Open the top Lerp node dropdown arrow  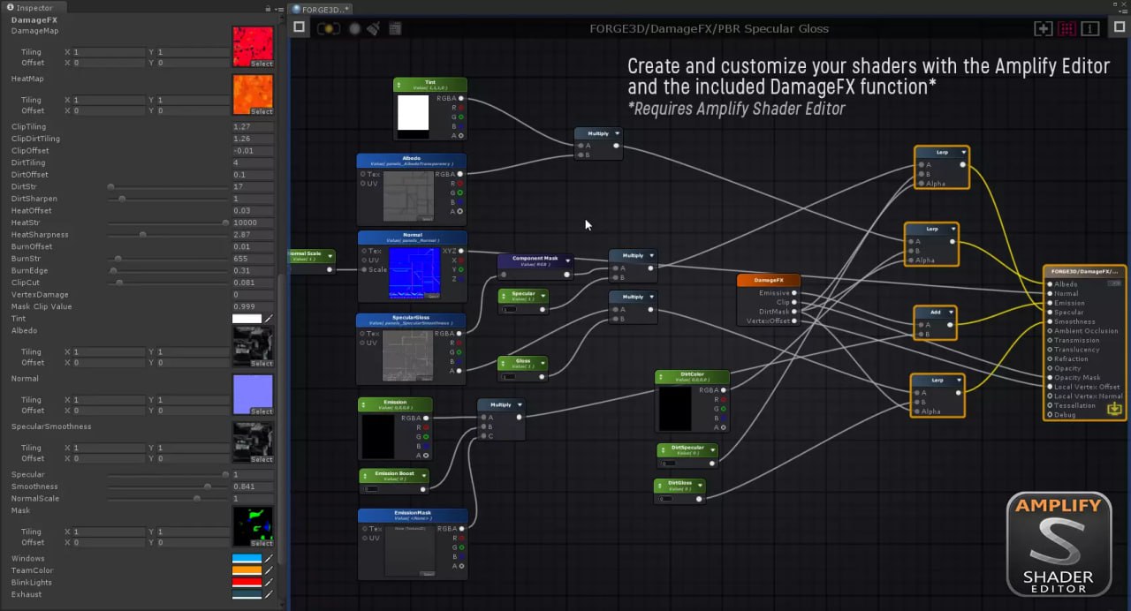point(963,153)
